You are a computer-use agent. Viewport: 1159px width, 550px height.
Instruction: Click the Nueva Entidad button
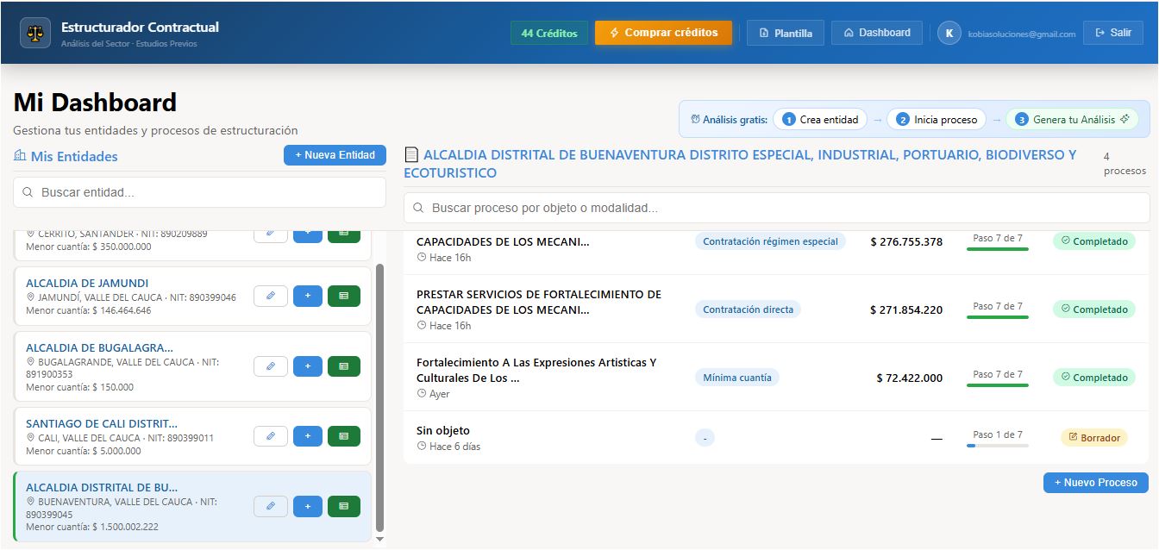[335, 155]
